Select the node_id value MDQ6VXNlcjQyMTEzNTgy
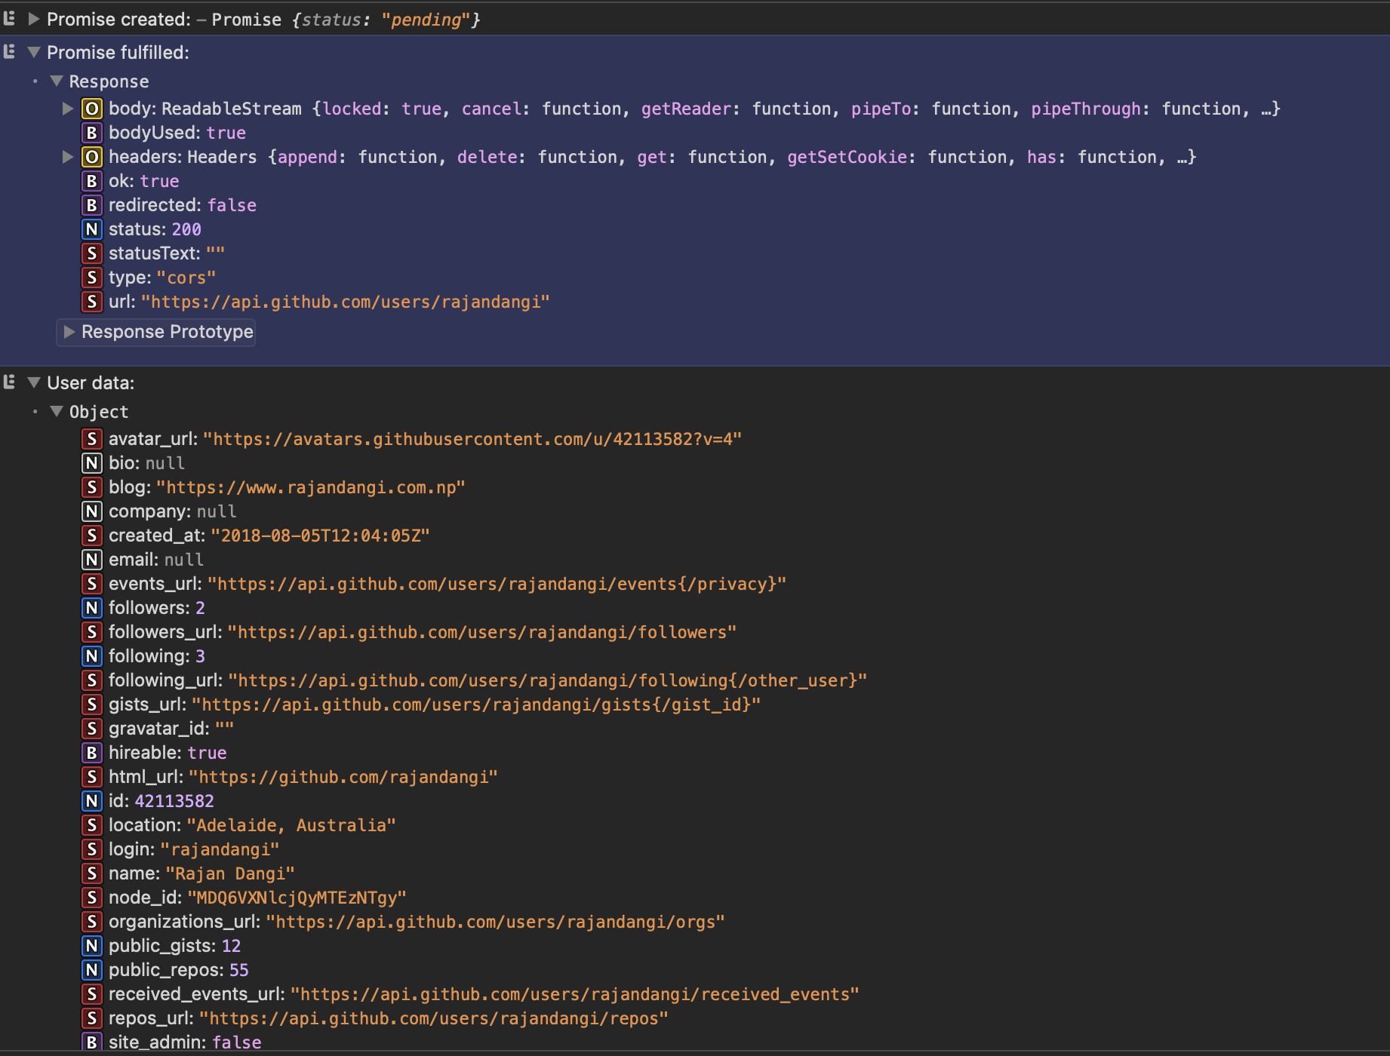Screen dimensions: 1390x1056 pyautogui.click(x=297, y=898)
